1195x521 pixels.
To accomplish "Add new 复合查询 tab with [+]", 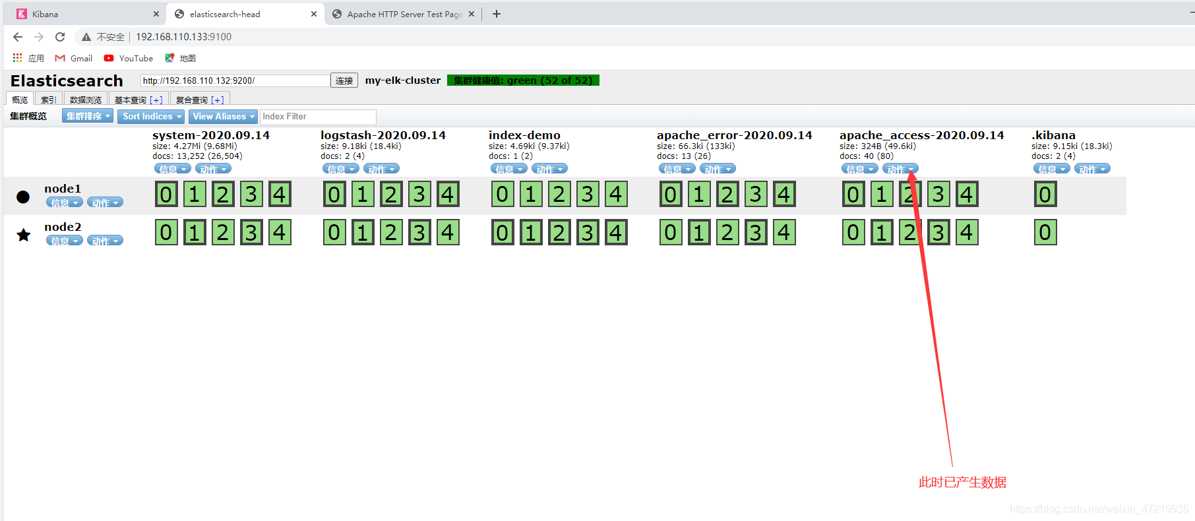I will click(218, 100).
